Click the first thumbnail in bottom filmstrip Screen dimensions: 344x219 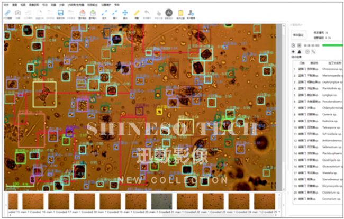point(13,201)
